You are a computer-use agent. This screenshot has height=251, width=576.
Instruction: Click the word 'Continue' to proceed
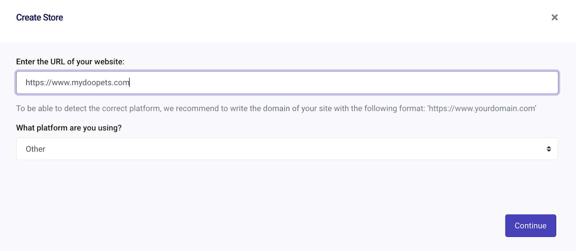point(530,226)
